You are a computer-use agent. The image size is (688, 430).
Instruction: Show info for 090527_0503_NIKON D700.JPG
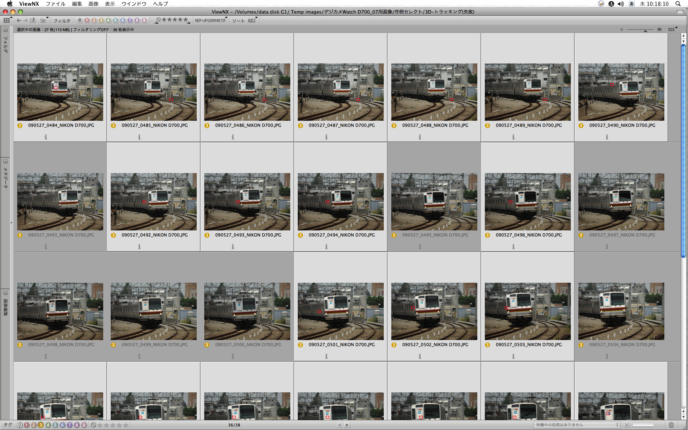click(513, 356)
